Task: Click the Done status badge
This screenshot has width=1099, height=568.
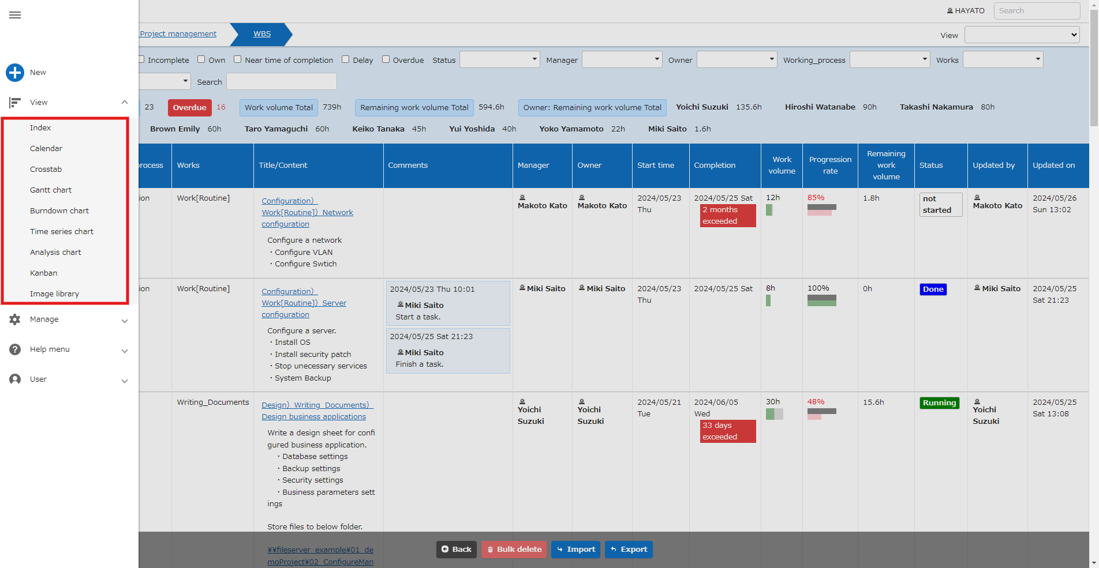Action: 933,289
